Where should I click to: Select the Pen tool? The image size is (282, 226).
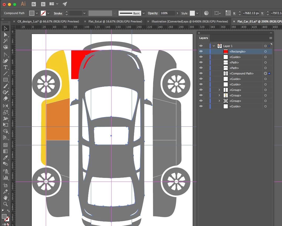pos(5,61)
